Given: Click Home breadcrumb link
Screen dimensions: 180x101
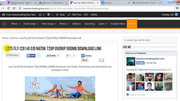Looking at the screenshot, I should pyautogui.click(x=5, y=38).
